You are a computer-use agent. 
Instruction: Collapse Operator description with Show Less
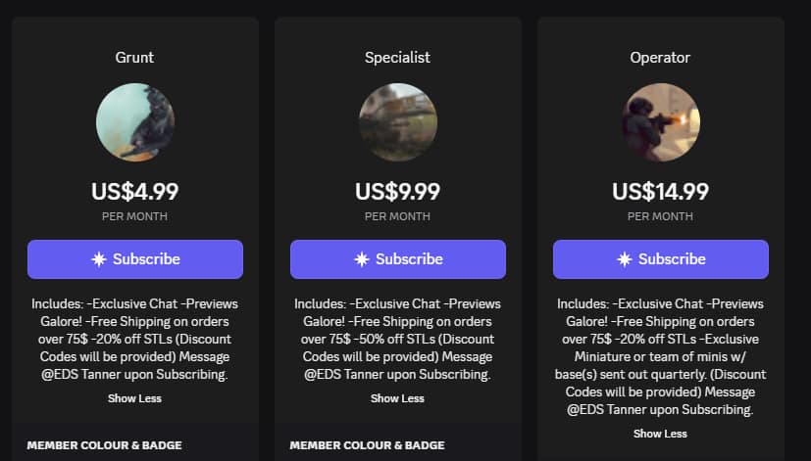pos(660,434)
